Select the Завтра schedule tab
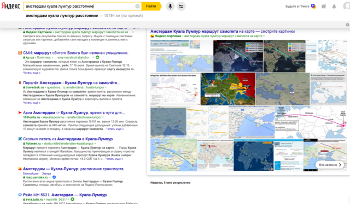This screenshot has height=204, width=350. [46, 173]
